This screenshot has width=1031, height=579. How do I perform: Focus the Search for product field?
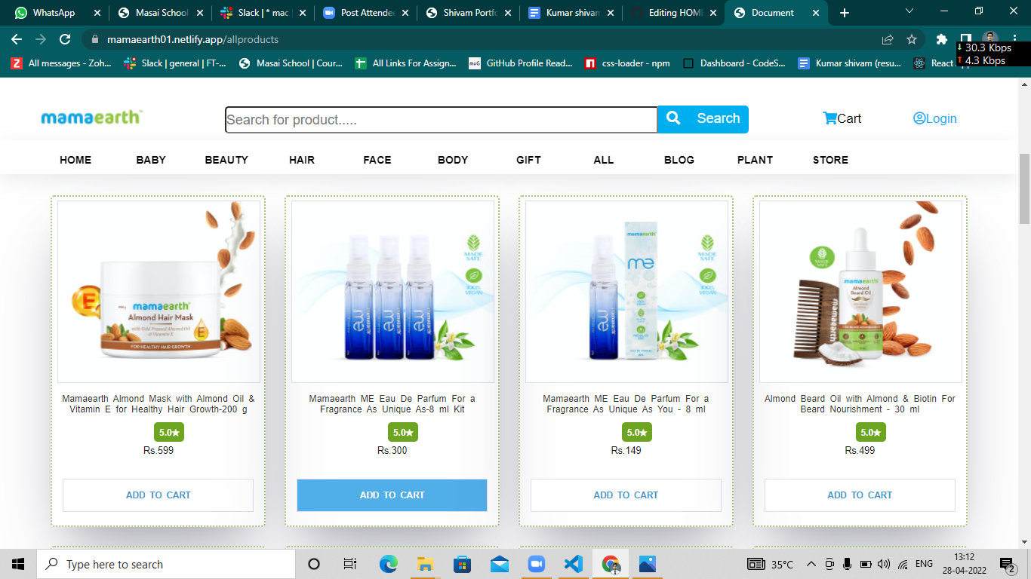coord(441,119)
